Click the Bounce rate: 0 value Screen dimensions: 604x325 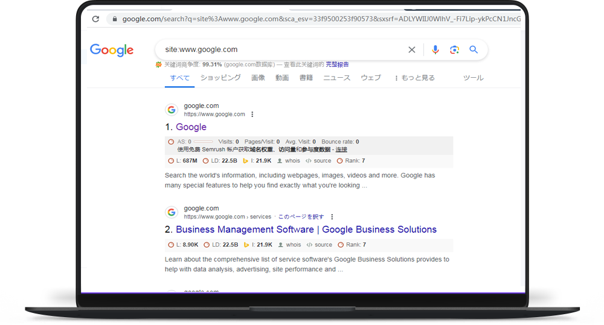click(340, 142)
